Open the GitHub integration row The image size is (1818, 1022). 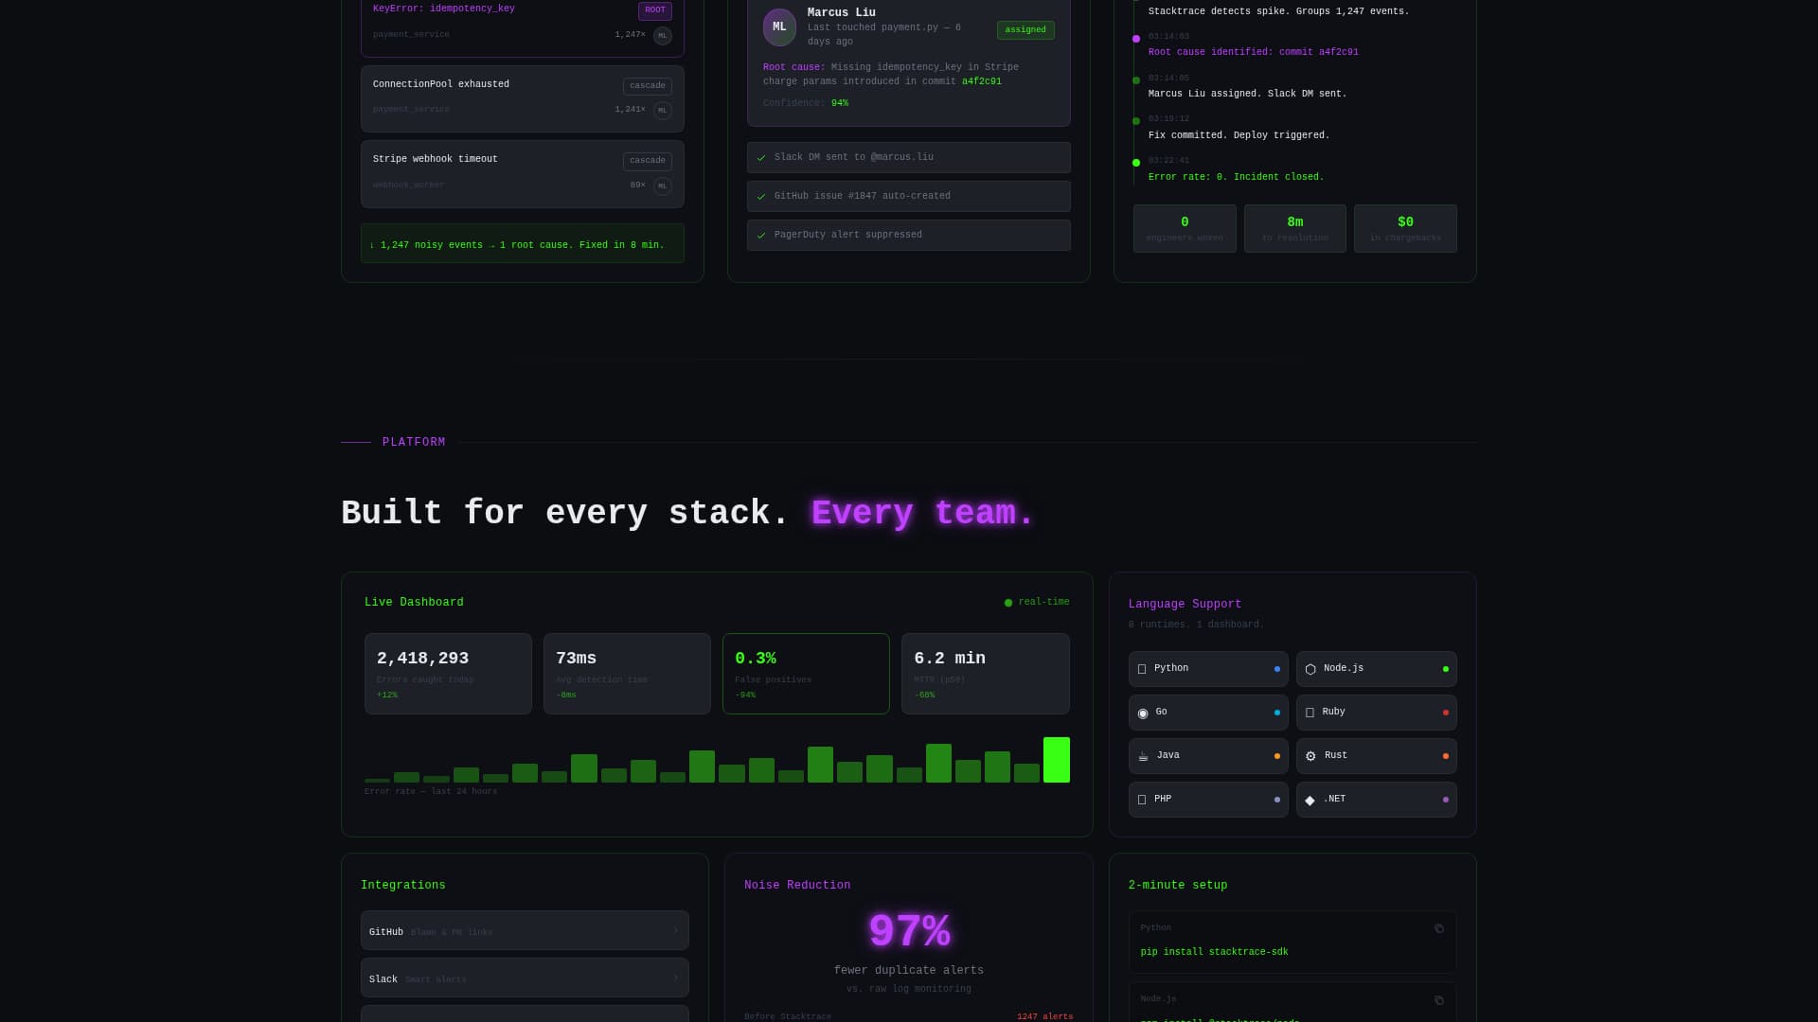pos(525,930)
